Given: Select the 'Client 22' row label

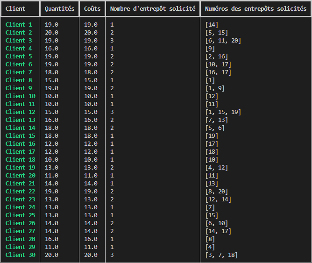Looking at the screenshot, I should click(20, 192).
